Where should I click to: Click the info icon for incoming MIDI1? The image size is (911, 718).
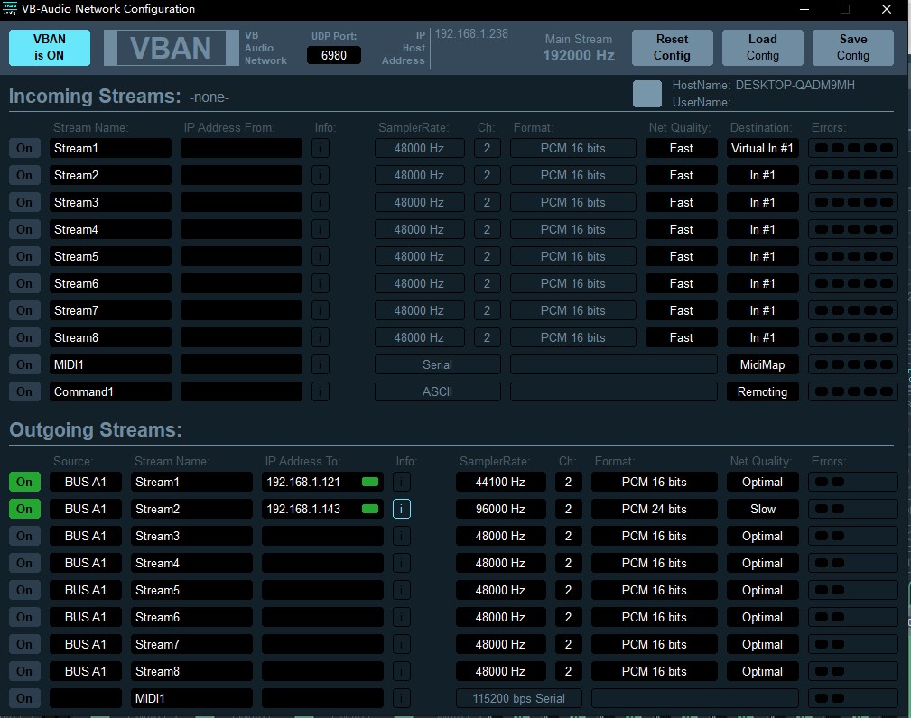coord(321,364)
